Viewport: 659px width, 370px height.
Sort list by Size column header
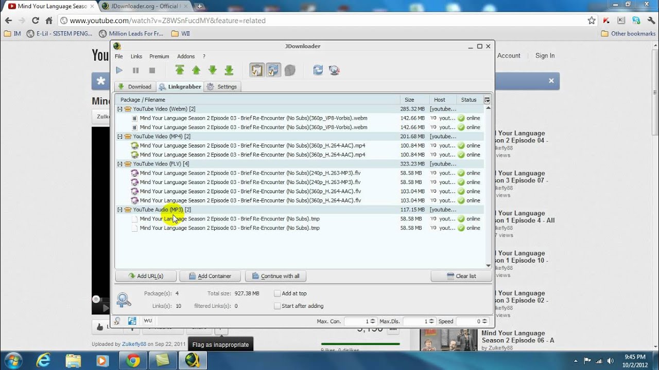point(414,100)
